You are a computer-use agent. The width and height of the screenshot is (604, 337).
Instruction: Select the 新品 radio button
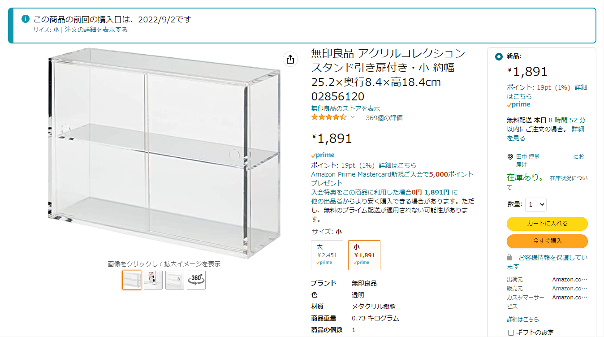499,57
